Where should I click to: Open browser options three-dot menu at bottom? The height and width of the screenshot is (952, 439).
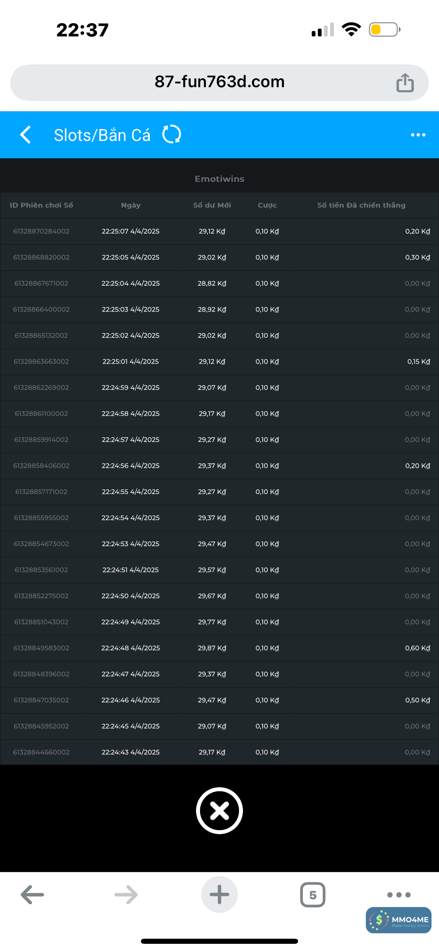[x=399, y=895]
